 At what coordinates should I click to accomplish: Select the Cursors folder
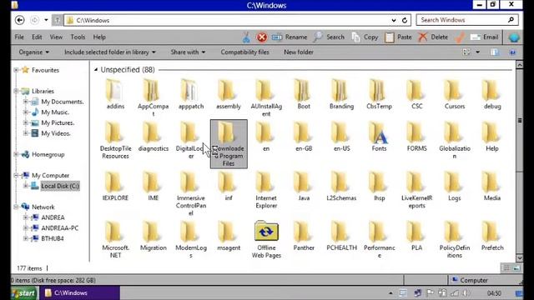[x=454, y=94]
